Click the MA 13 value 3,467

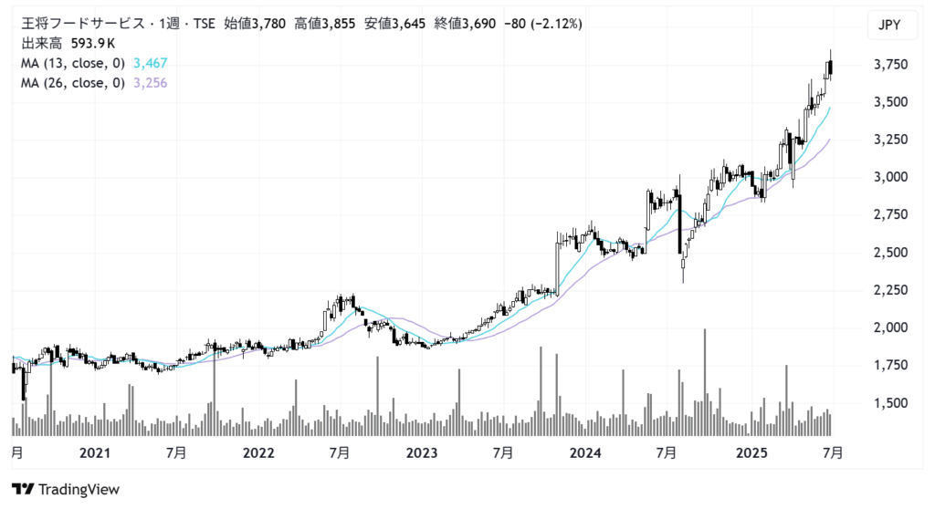point(151,63)
